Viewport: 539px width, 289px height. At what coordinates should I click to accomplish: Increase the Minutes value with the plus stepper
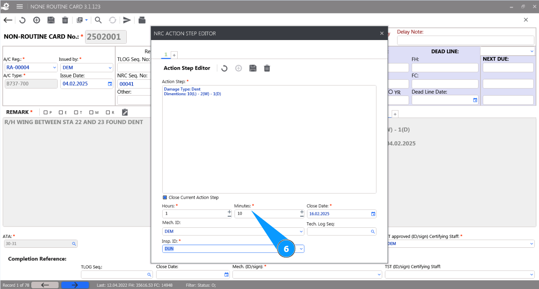click(x=302, y=212)
